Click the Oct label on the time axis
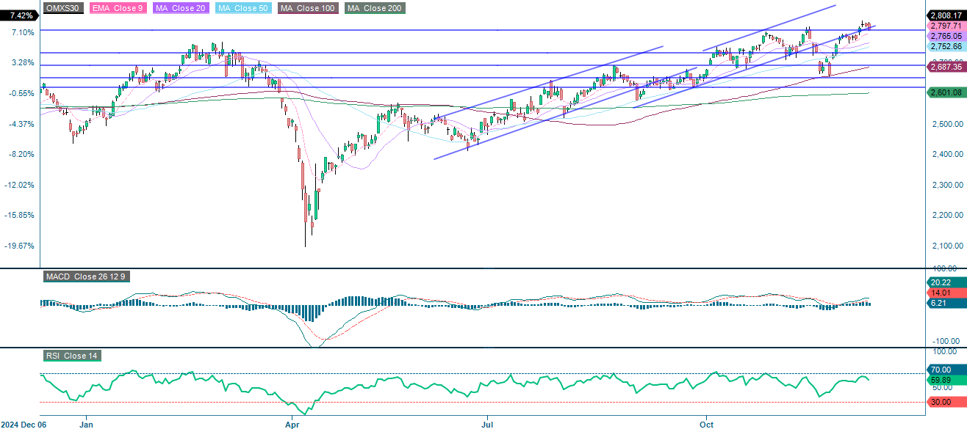Screen dimensions: 967x429 (706, 424)
